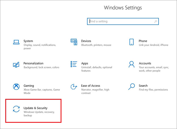The width and height of the screenshot is (177, 129).
Task: Click the Update & Security sync arrows icon
Action: [x=16, y=109]
